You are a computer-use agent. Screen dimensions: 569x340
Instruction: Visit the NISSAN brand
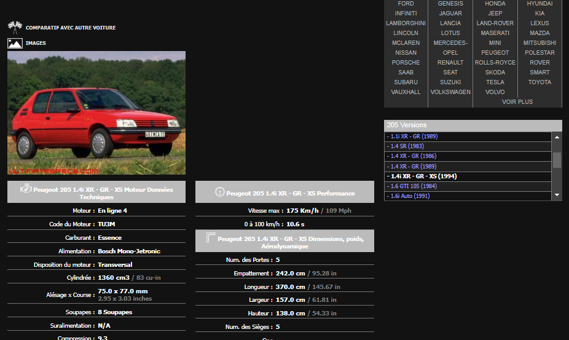click(406, 53)
